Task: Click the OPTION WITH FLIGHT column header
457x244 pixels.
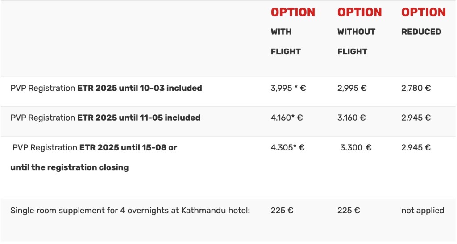Action: tap(292, 32)
